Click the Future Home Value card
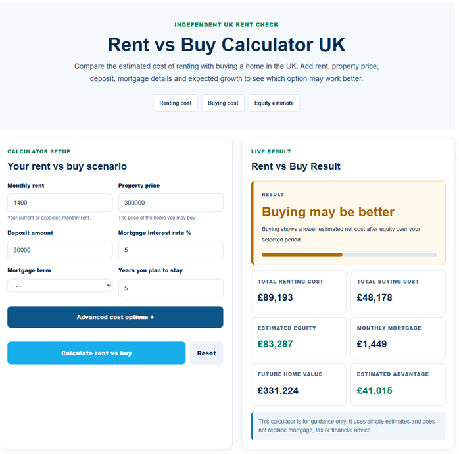The height and width of the screenshot is (454, 459). (x=299, y=384)
